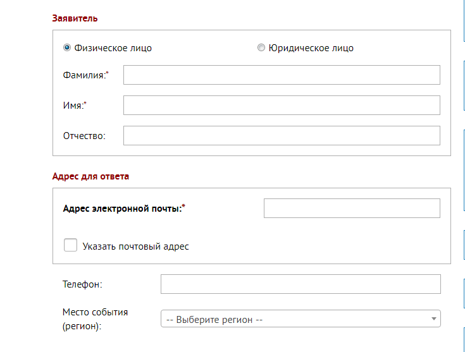Screen dimensions: 465x352
Task: Click the Фамилия field label
Action: pos(85,75)
